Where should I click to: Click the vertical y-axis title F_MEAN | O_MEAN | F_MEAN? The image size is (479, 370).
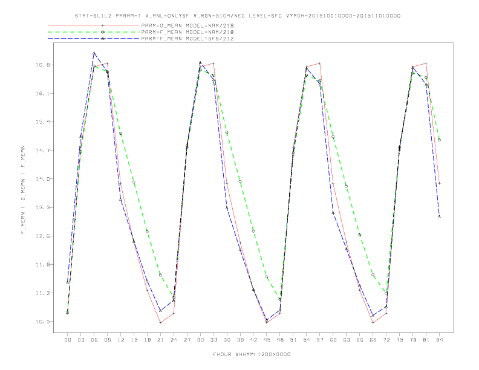click(x=23, y=190)
